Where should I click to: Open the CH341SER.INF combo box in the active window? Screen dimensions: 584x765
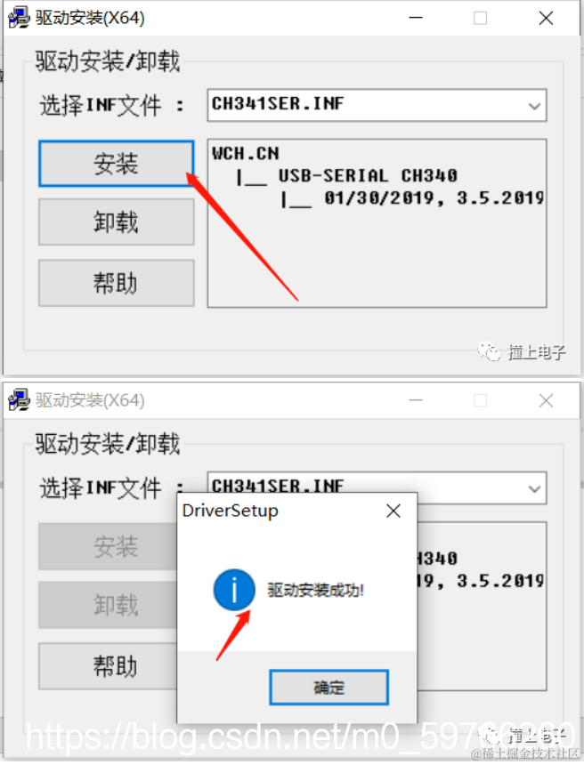coord(377,105)
